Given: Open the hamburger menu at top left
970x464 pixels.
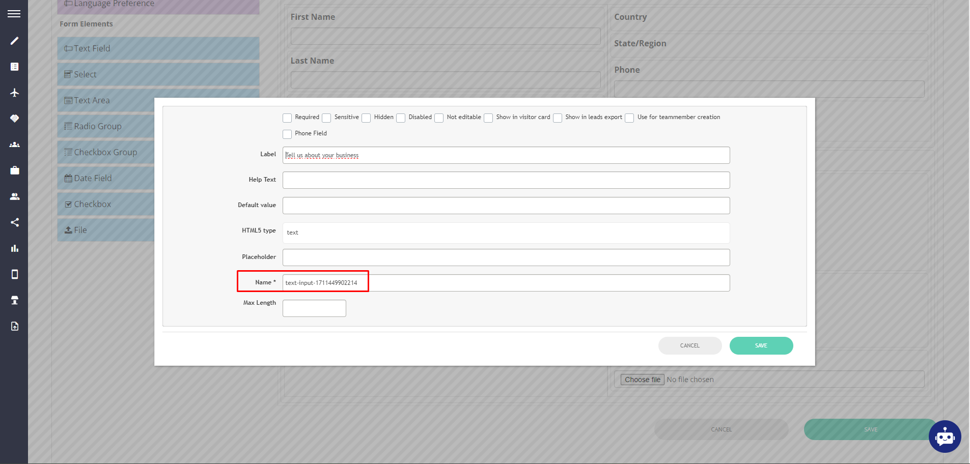Looking at the screenshot, I should [x=14, y=13].
